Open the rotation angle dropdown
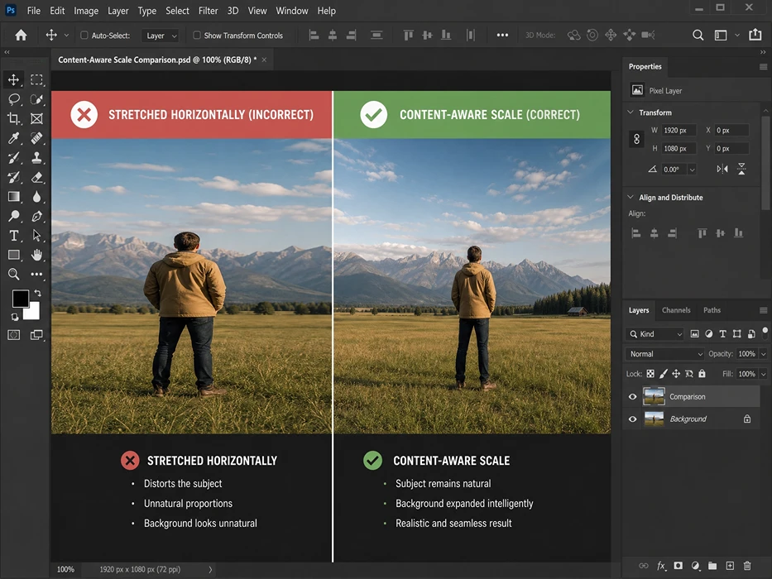The width and height of the screenshot is (772, 579). pyautogui.click(x=693, y=170)
